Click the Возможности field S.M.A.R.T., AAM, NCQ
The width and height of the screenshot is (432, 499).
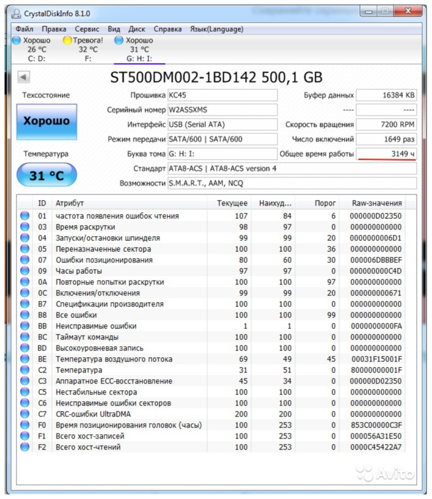click(x=292, y=183)
